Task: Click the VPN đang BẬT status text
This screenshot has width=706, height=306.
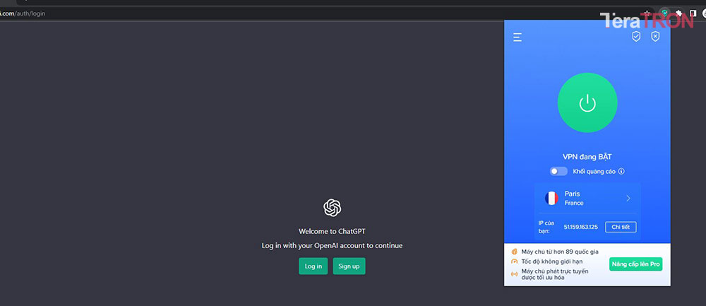Action: point(587,157)
